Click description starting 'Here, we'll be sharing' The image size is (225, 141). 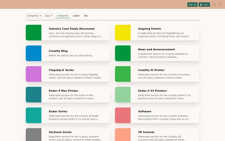coord(75,35)
